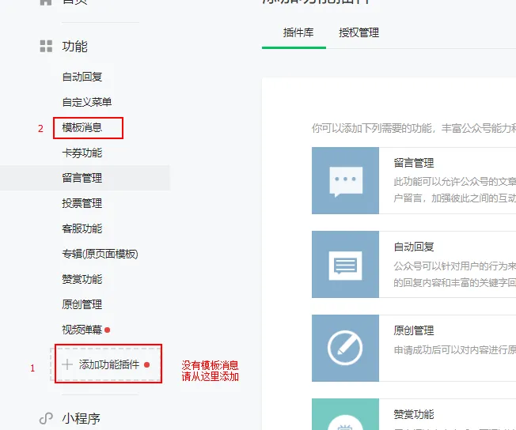Click the 小程序 link icon
Viewport: 516px width, 430px height.
[x=46, y=419]
